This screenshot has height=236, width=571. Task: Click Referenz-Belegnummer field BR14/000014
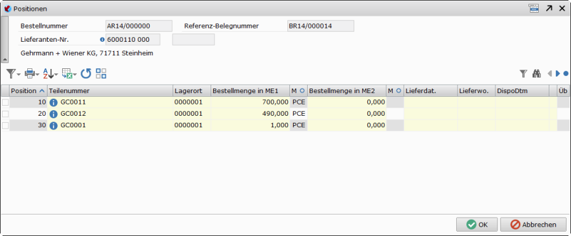pos(320,26)
